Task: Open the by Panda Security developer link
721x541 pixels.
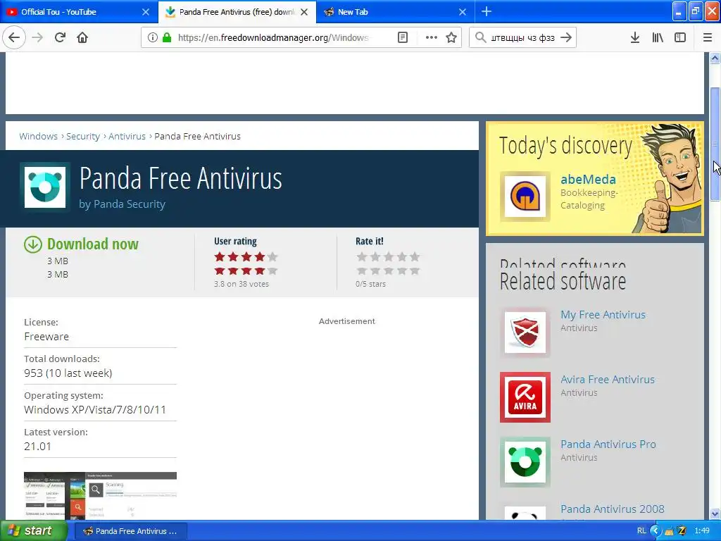Action: point(122,204)
